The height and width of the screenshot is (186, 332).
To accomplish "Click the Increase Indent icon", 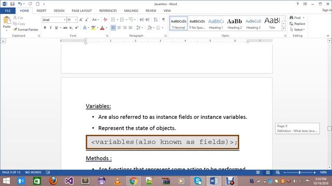I will [x=147, y=20].
